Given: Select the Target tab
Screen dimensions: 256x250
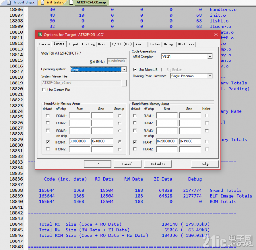Looking at the screenshot, I should 59,44.
